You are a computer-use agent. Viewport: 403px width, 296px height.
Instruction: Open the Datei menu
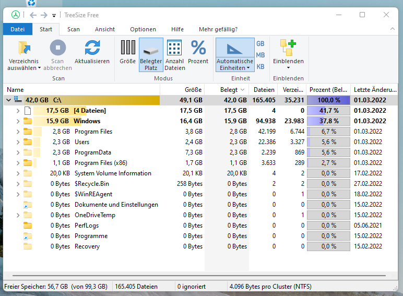click(18, 29)
